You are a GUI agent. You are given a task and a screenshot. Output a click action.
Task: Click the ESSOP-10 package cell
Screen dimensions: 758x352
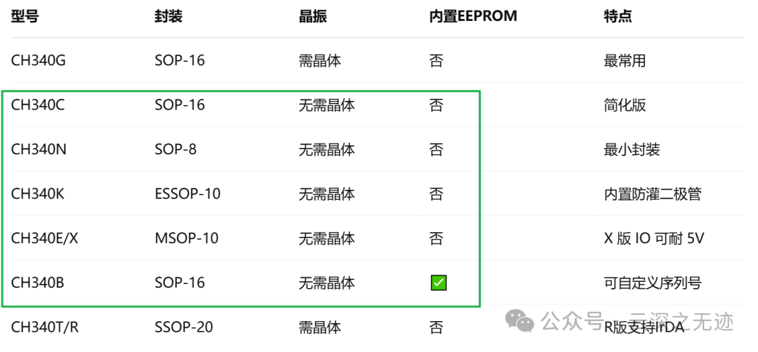tap(187, 194)
